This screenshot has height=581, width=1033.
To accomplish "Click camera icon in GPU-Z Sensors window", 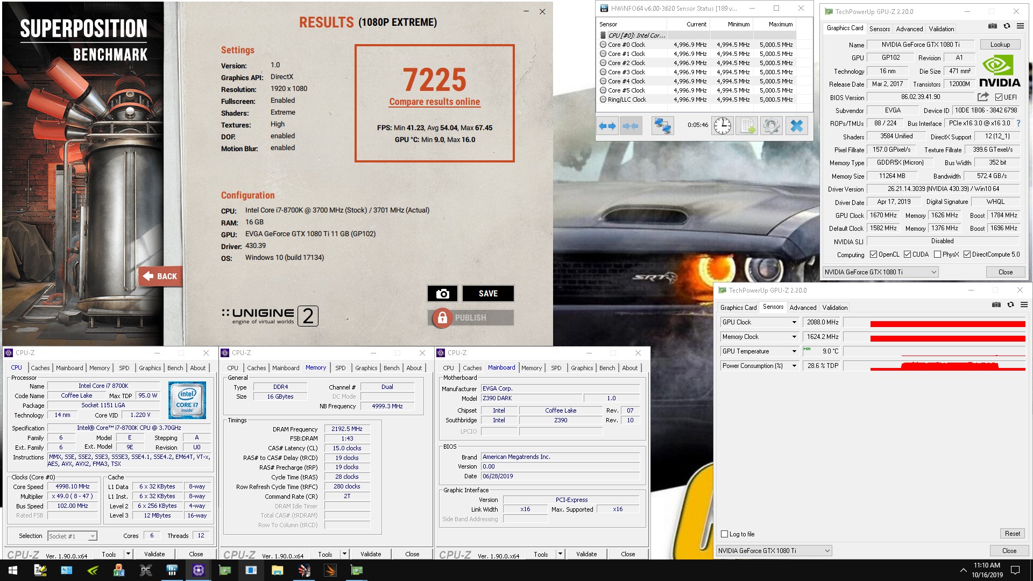I will click(x=996, y=304).
